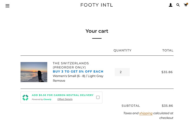
Task: Click the SUBTOTAL label
Action: pyautogui.click(x=131, y=106)
